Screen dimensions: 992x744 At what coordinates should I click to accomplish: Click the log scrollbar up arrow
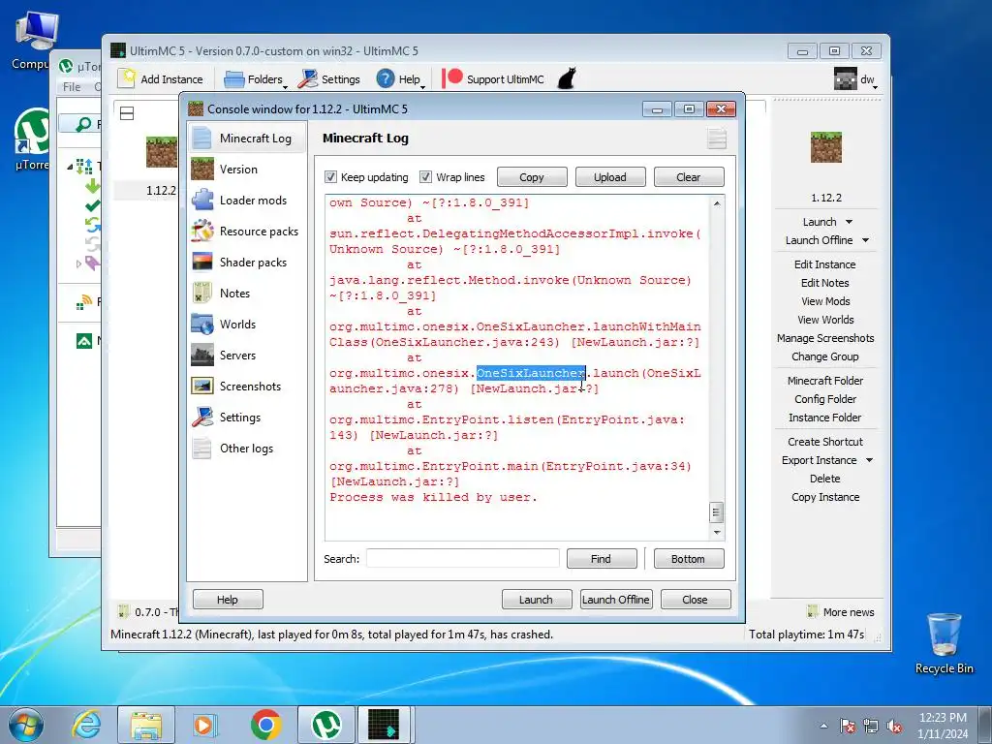[x=716, y=203]
